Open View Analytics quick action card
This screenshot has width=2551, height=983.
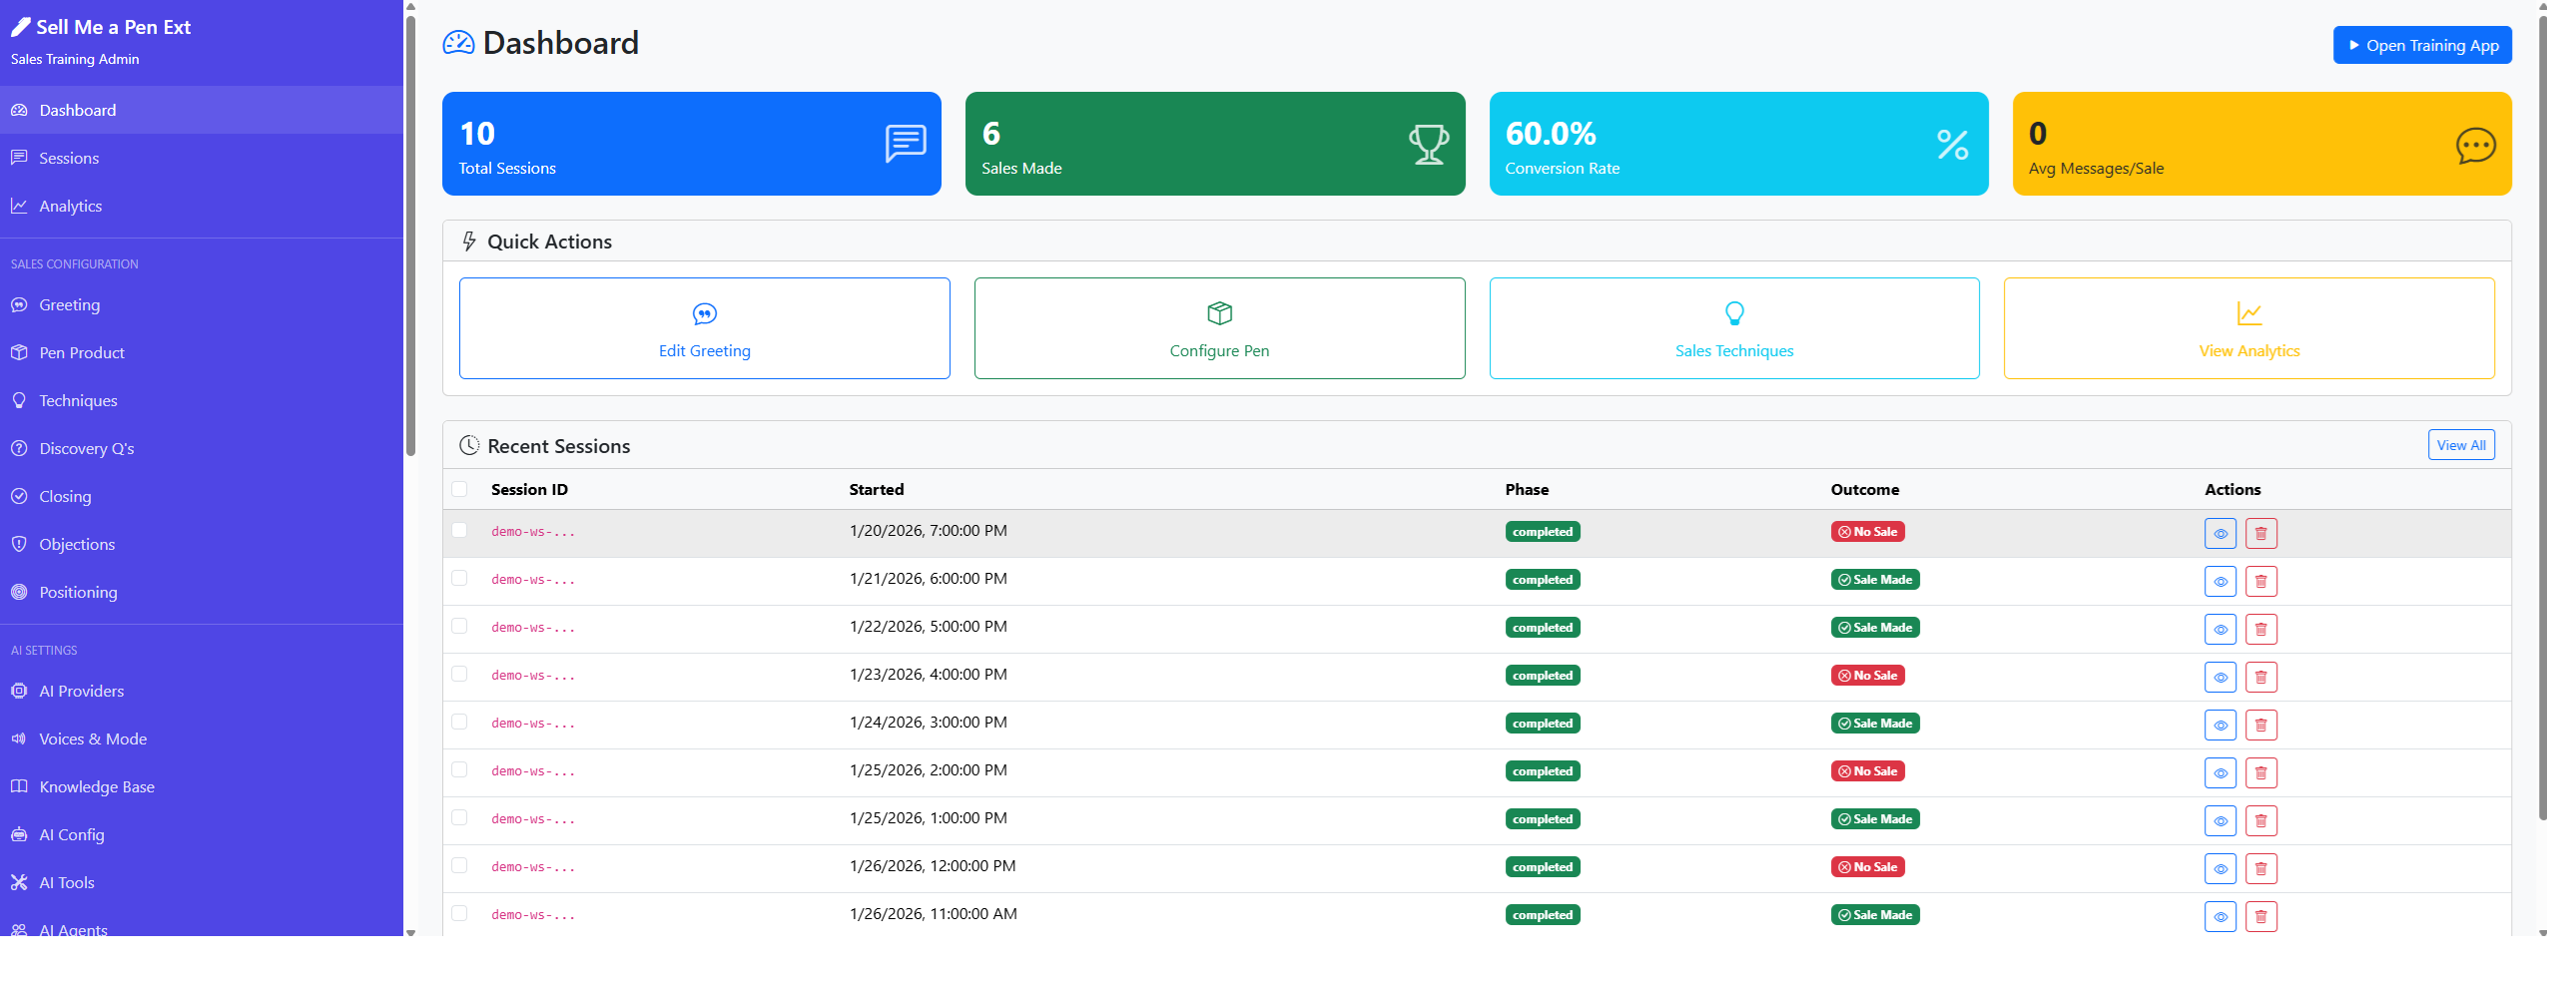[2248, 328]
